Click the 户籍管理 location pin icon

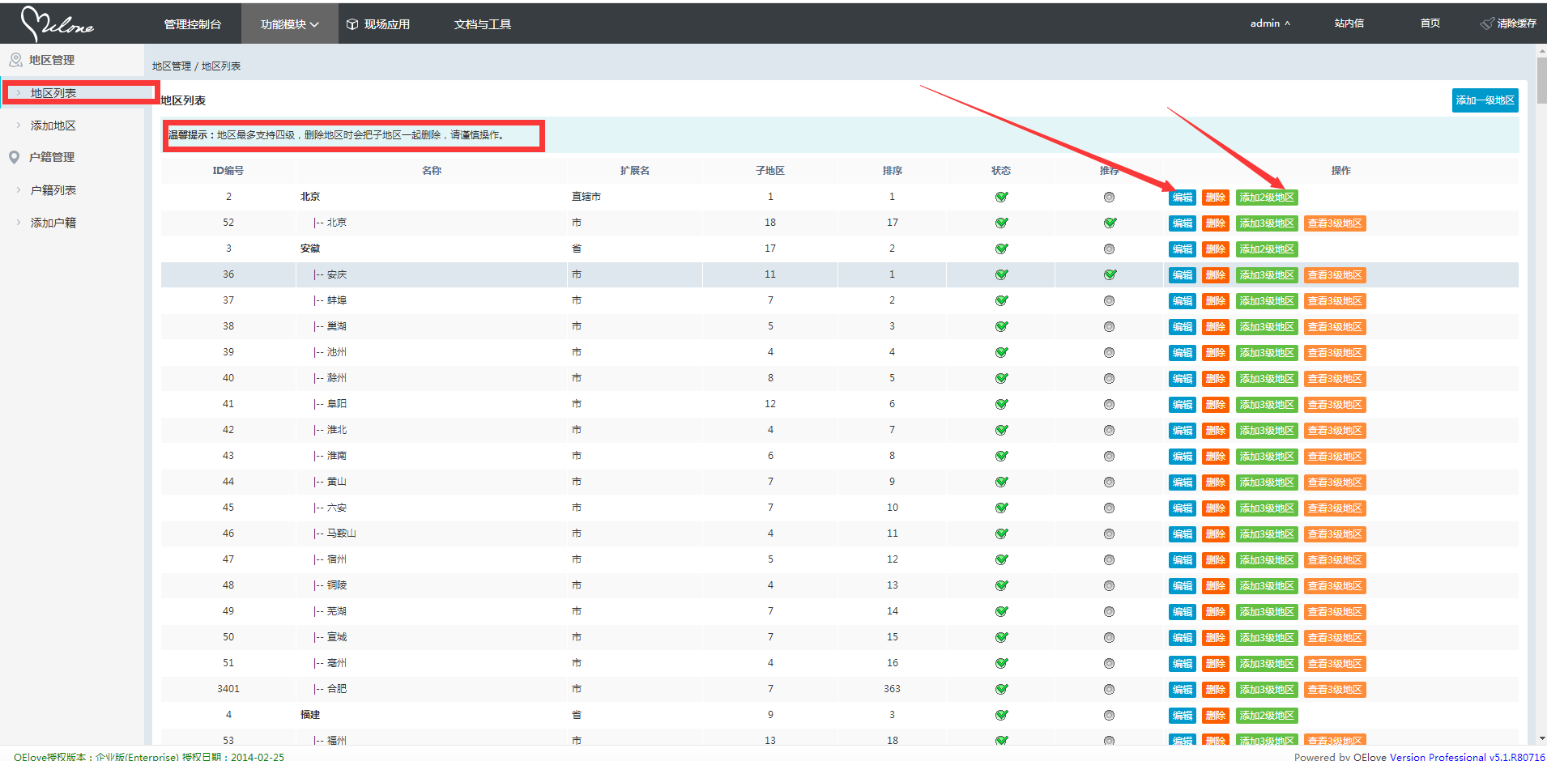(x=14, y=157)
